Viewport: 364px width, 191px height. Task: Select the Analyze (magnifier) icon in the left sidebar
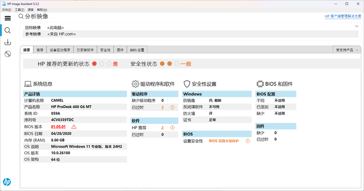pyautogui.click(x=7, y=30)
